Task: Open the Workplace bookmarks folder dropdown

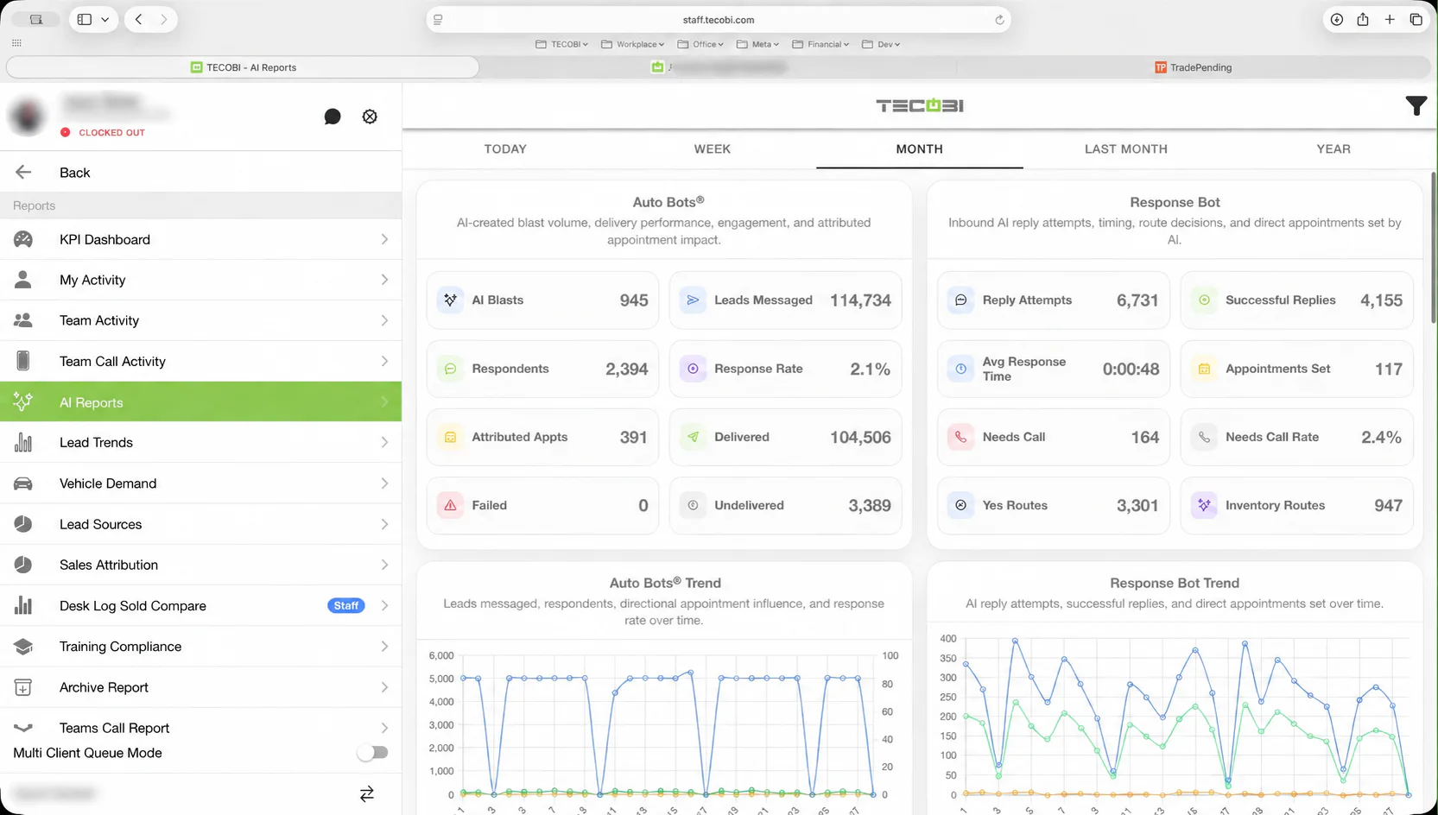Action: [632, 44]
